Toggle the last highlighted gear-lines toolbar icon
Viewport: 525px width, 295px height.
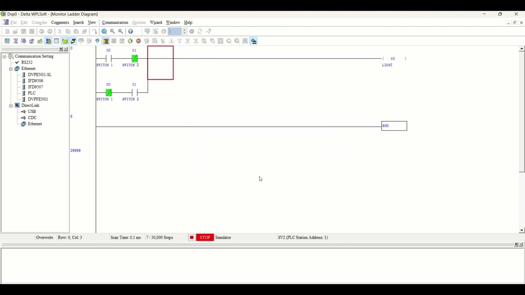(253, 41)
